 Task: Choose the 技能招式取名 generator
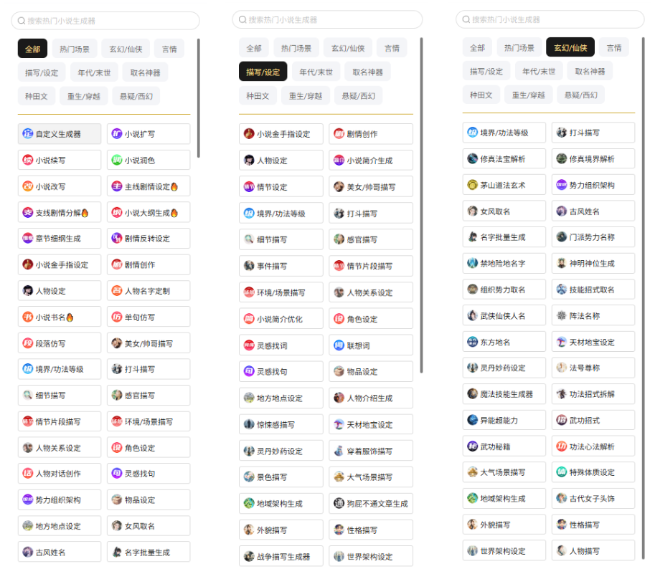point(593,290)
